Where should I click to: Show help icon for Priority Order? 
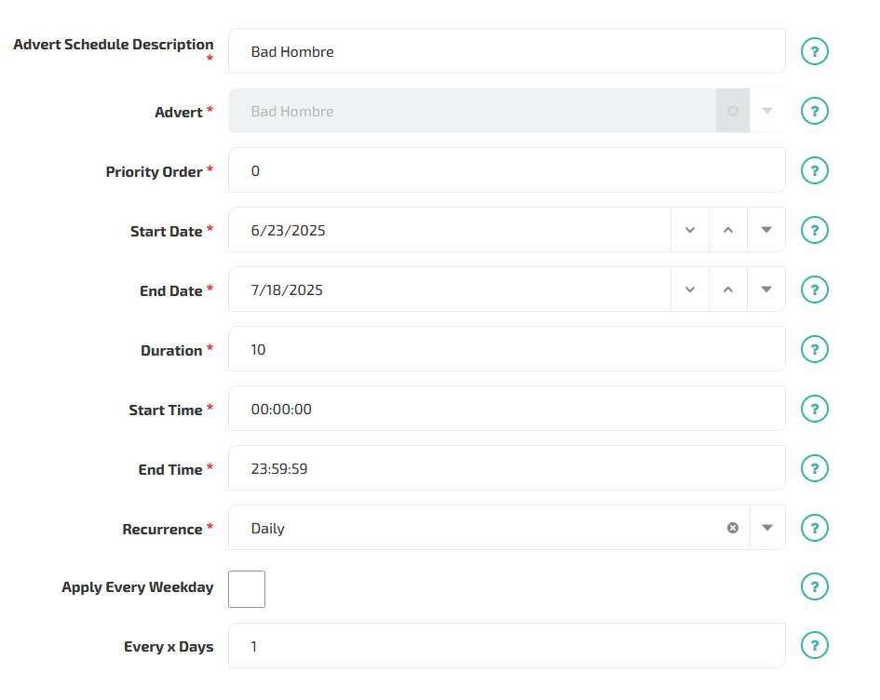[814, 170]
